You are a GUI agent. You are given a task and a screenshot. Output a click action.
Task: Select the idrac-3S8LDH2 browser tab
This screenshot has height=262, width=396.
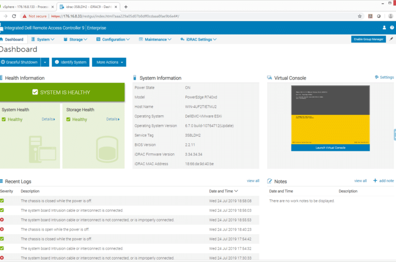click(x=87, y=7)
